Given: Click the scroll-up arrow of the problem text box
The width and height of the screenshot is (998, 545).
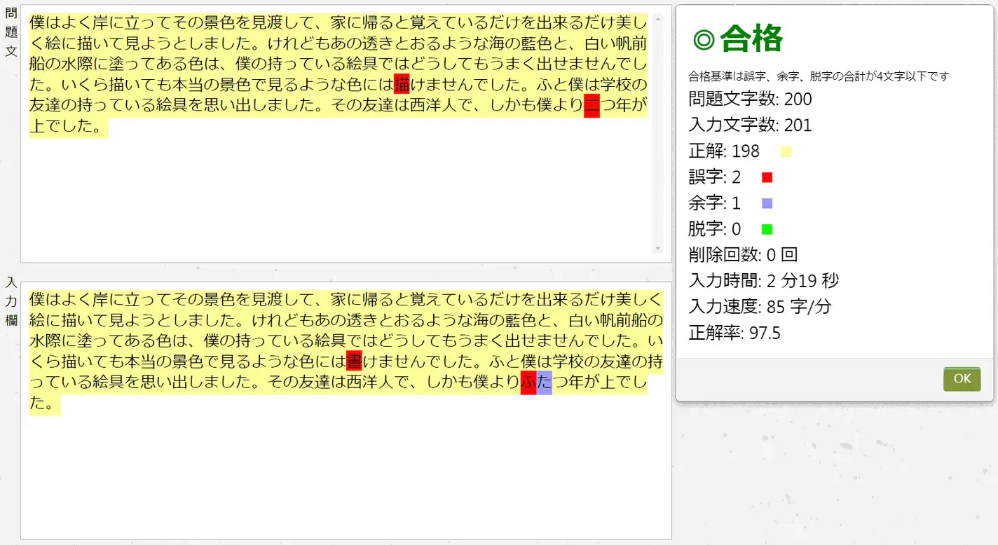Looking at the screenshot, I should tap(657, 18).
